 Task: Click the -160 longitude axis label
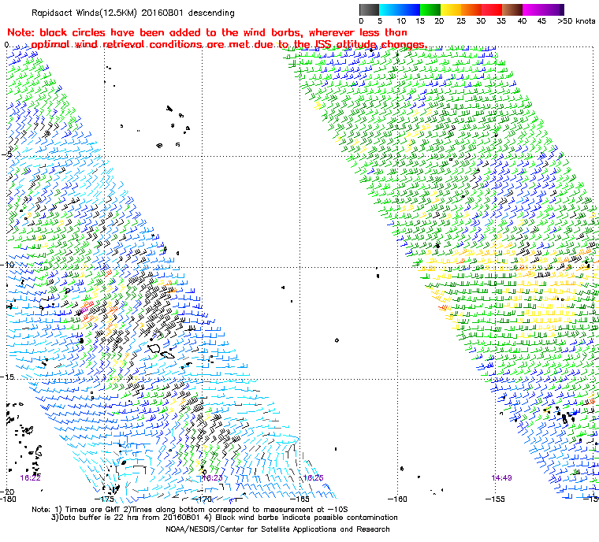397,499
